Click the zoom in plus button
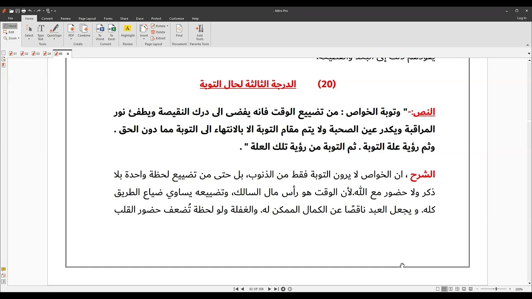Image resolution: width=532 pixels, height=299 pixels. tap(510, 289)
